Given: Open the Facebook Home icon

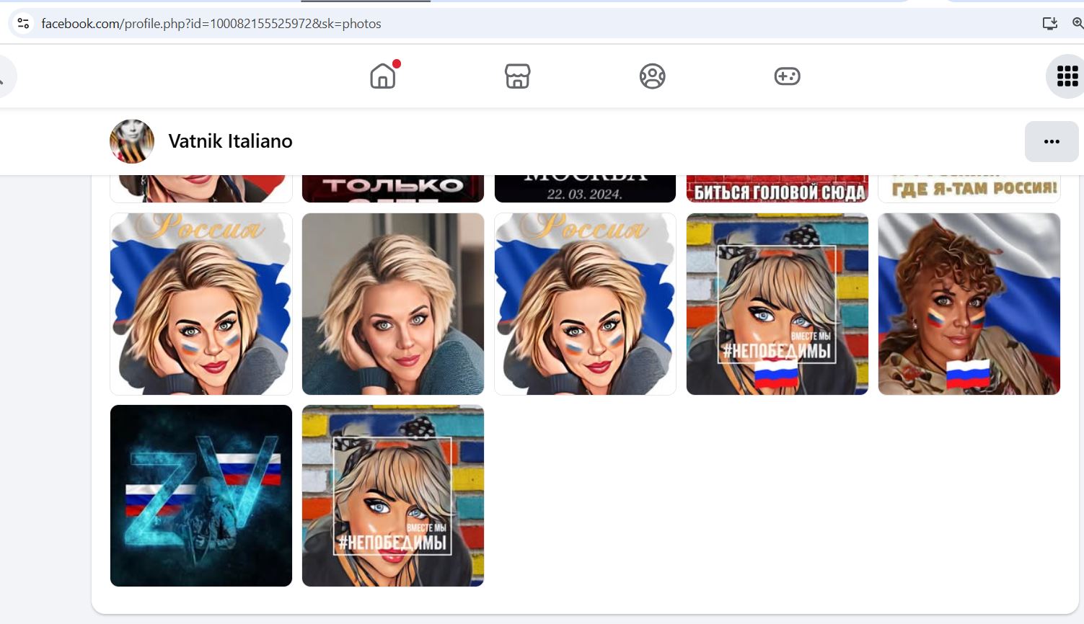Looking at the screenshot, I should [383, 76].
